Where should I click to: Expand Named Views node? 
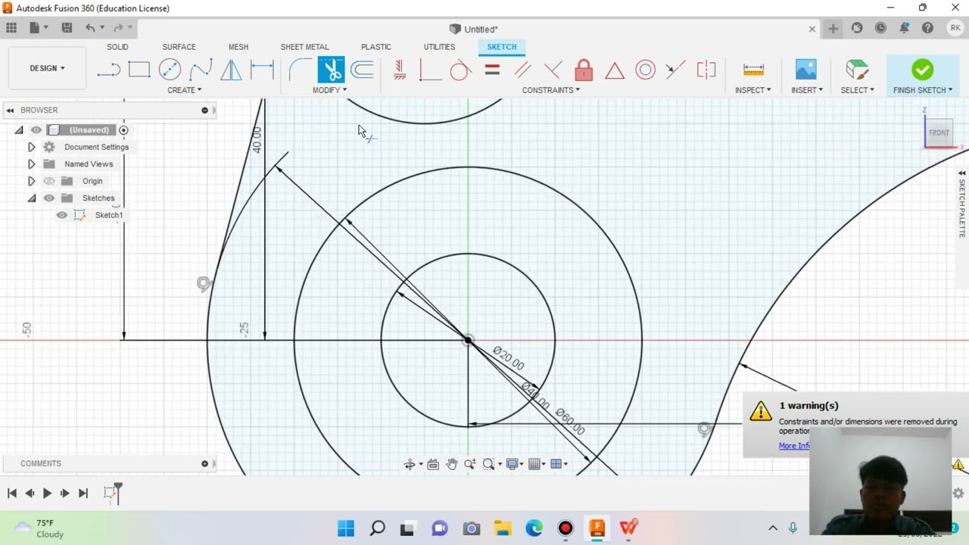[x=31, y=164]
